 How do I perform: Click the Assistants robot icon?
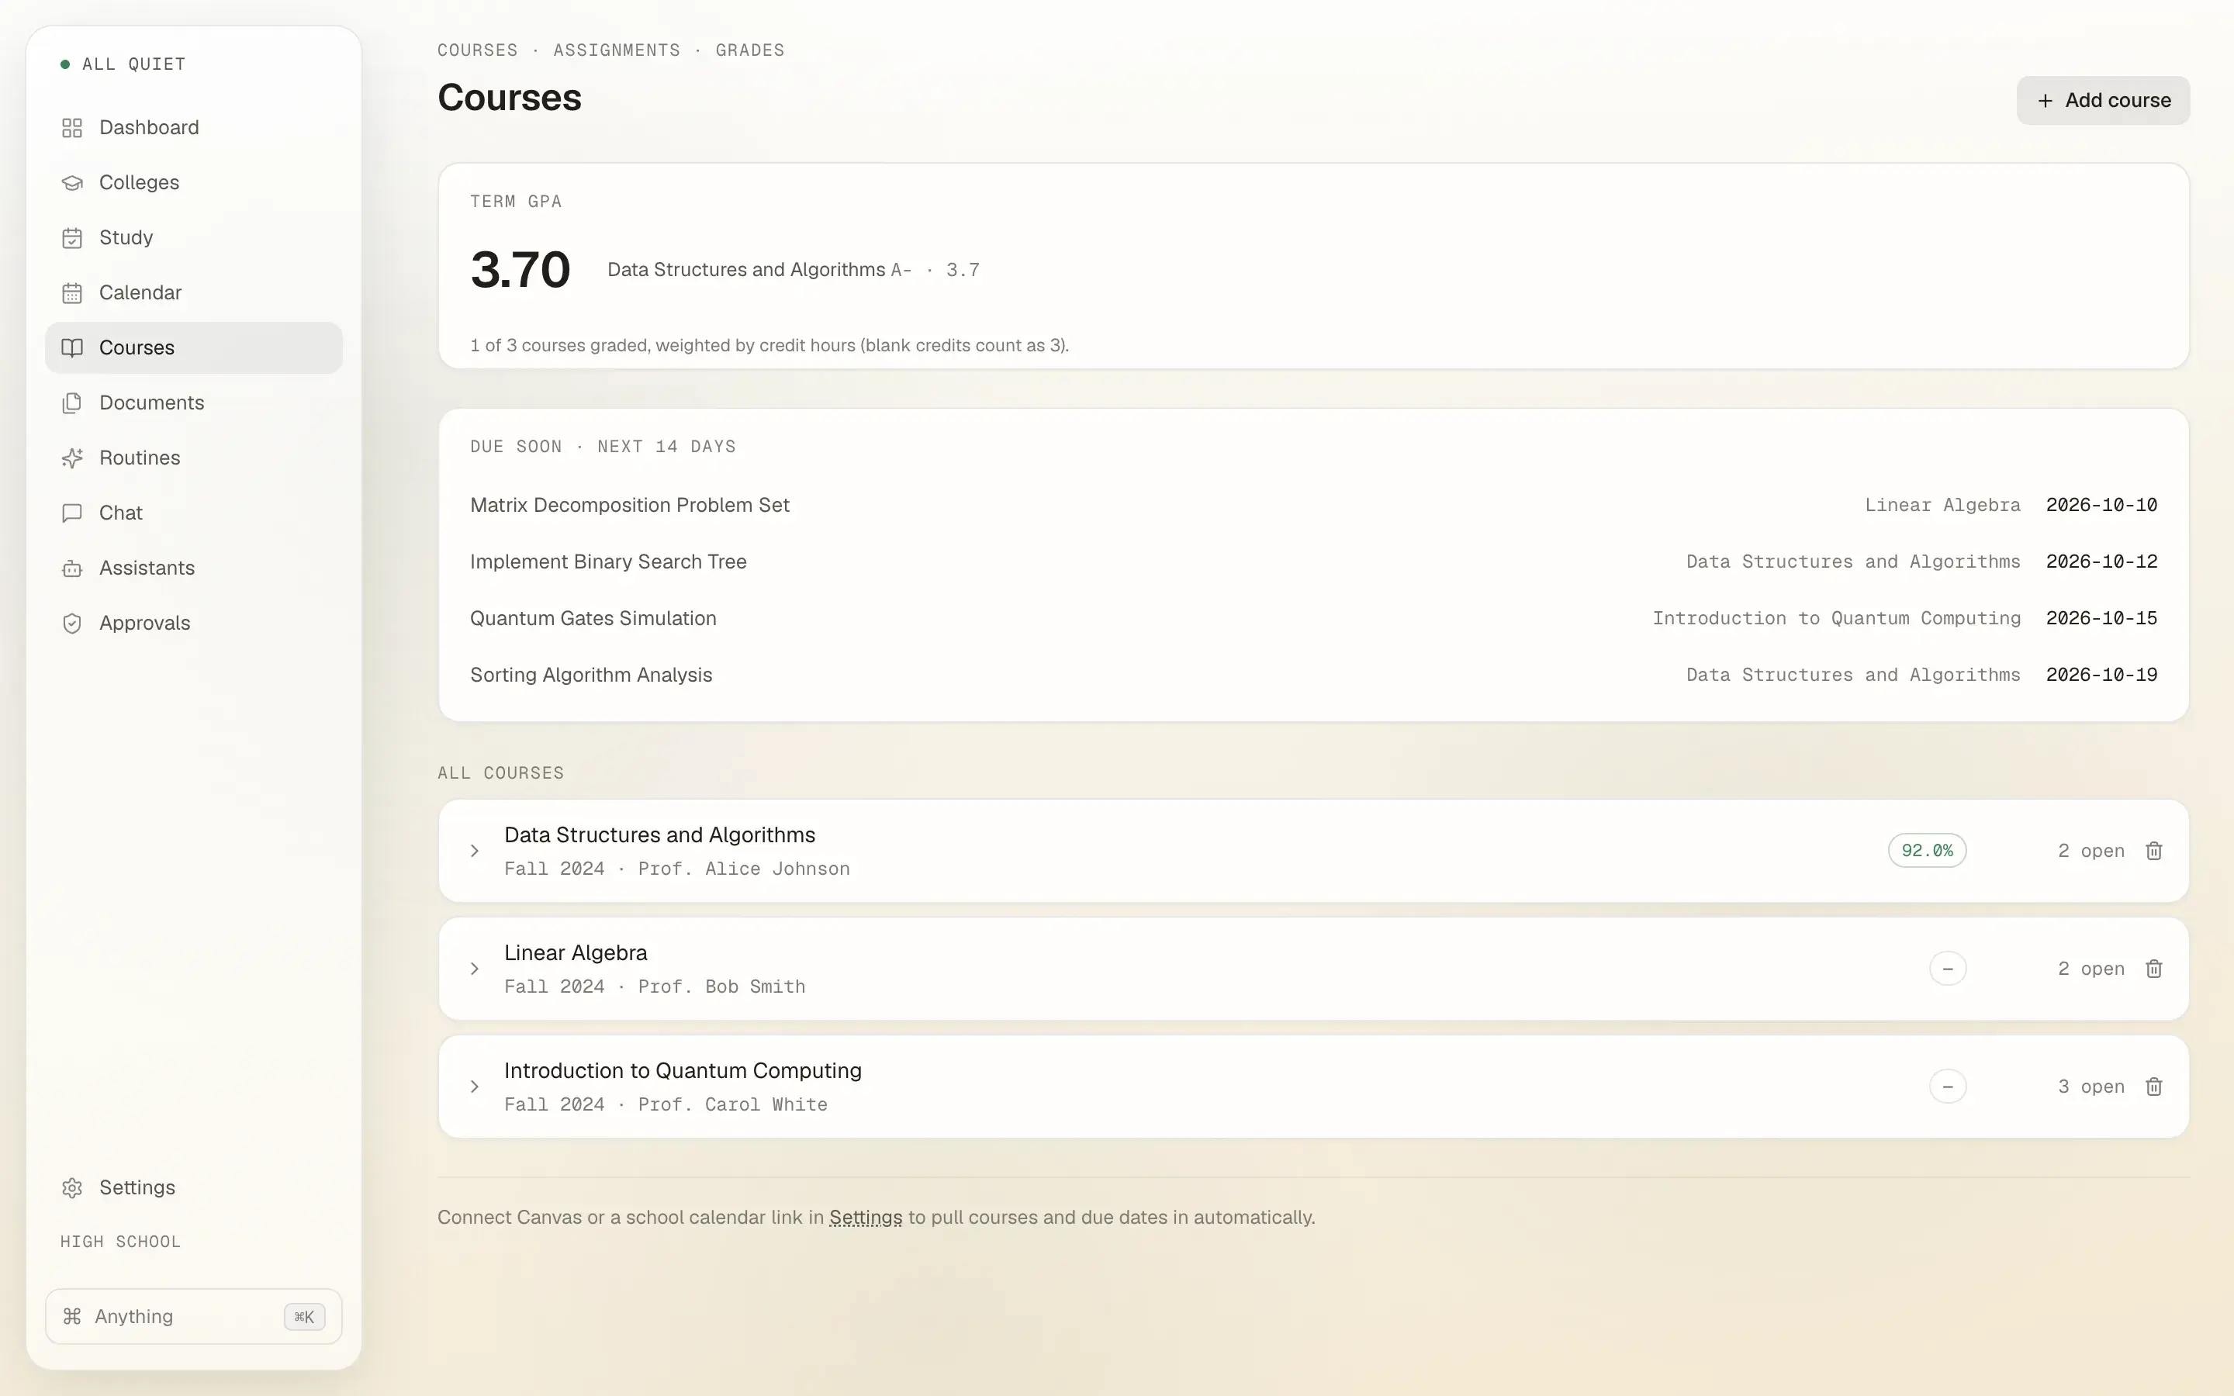click(x=72, y=568)
